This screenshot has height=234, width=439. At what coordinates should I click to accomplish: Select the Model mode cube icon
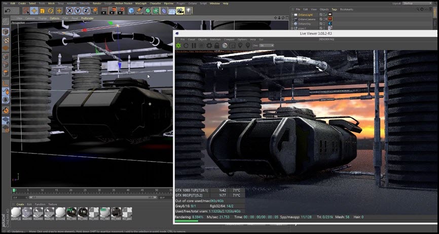[6, 31]
